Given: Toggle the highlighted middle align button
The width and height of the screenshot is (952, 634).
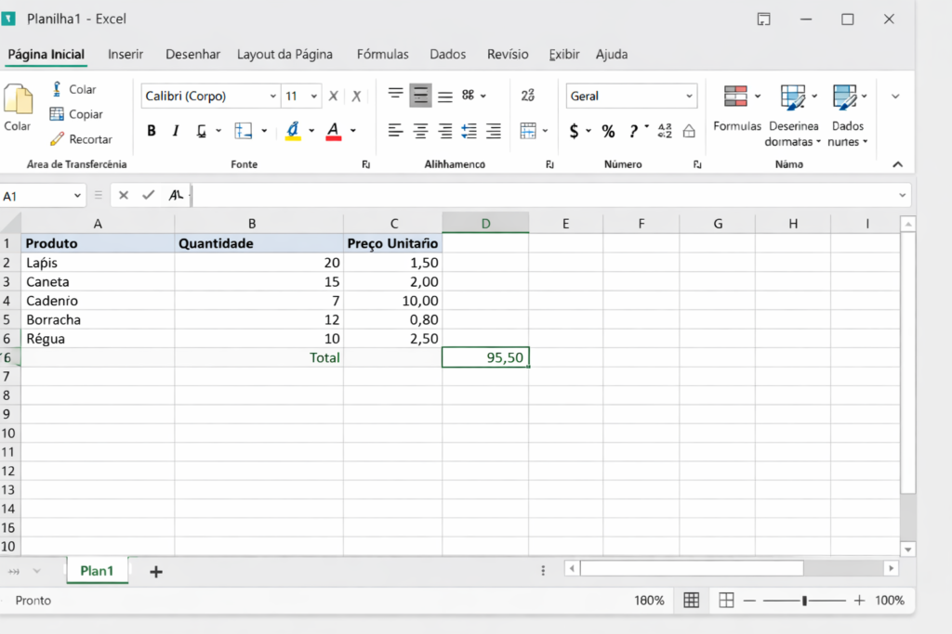Looking at the screenshot, I should pos(420,96).
